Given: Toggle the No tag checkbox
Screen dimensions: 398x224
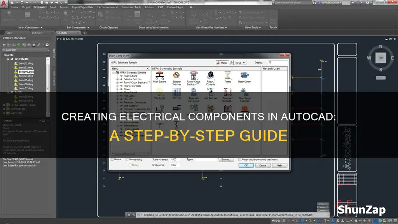Looking at the screenshot, I should 130,165.
